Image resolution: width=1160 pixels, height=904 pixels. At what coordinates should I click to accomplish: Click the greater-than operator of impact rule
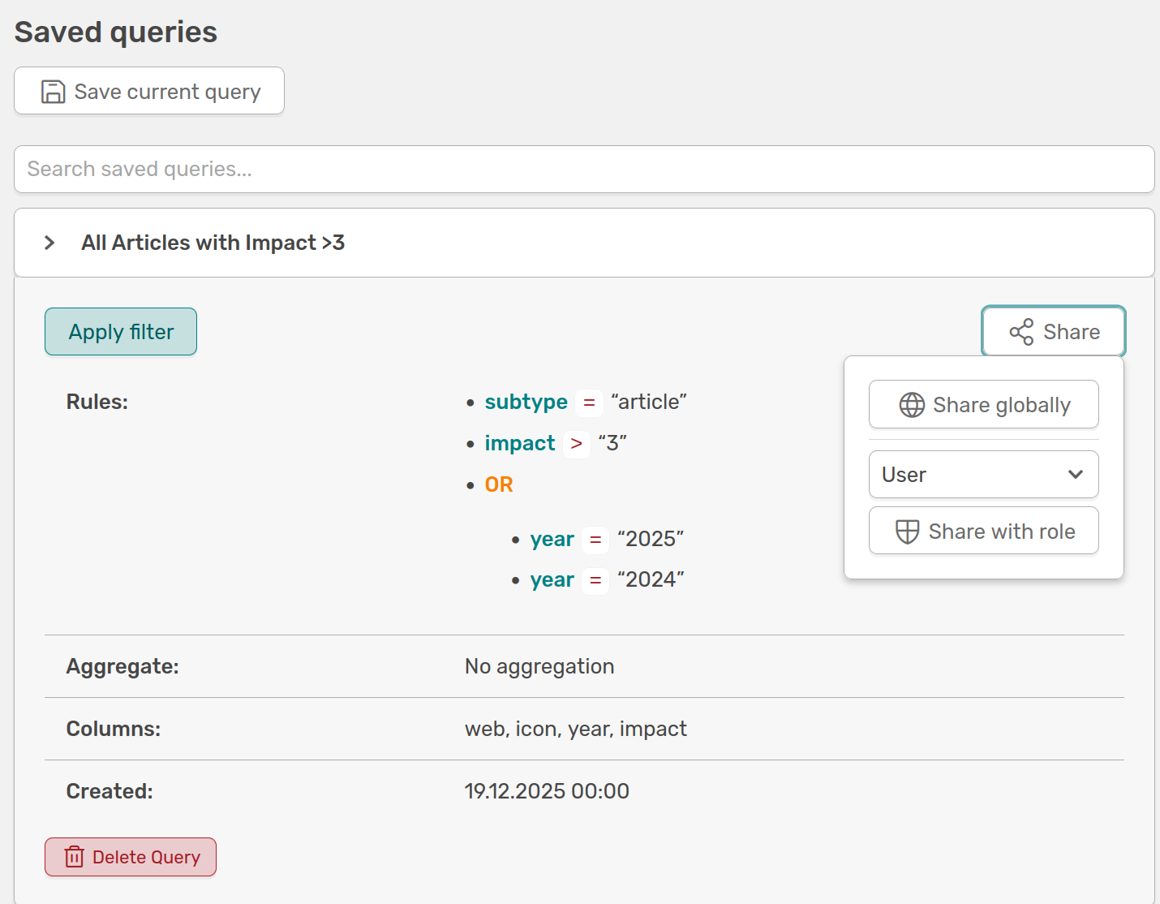577,444
